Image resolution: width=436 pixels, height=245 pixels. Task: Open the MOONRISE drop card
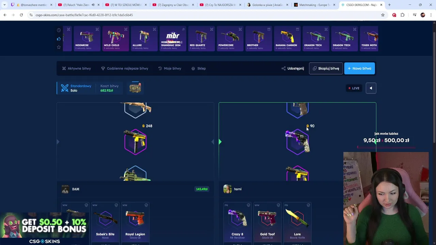(x=87, y=38)
